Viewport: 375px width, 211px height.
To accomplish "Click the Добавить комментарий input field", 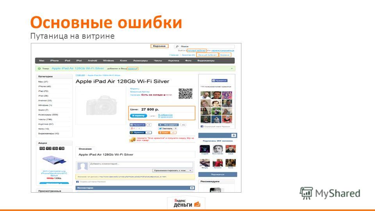I will click(141, 165).
